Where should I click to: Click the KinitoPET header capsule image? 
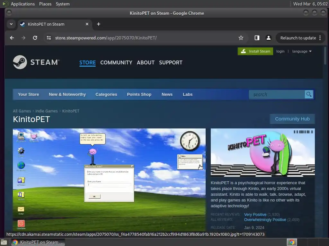pyautogui.click(x=263, y=152)
